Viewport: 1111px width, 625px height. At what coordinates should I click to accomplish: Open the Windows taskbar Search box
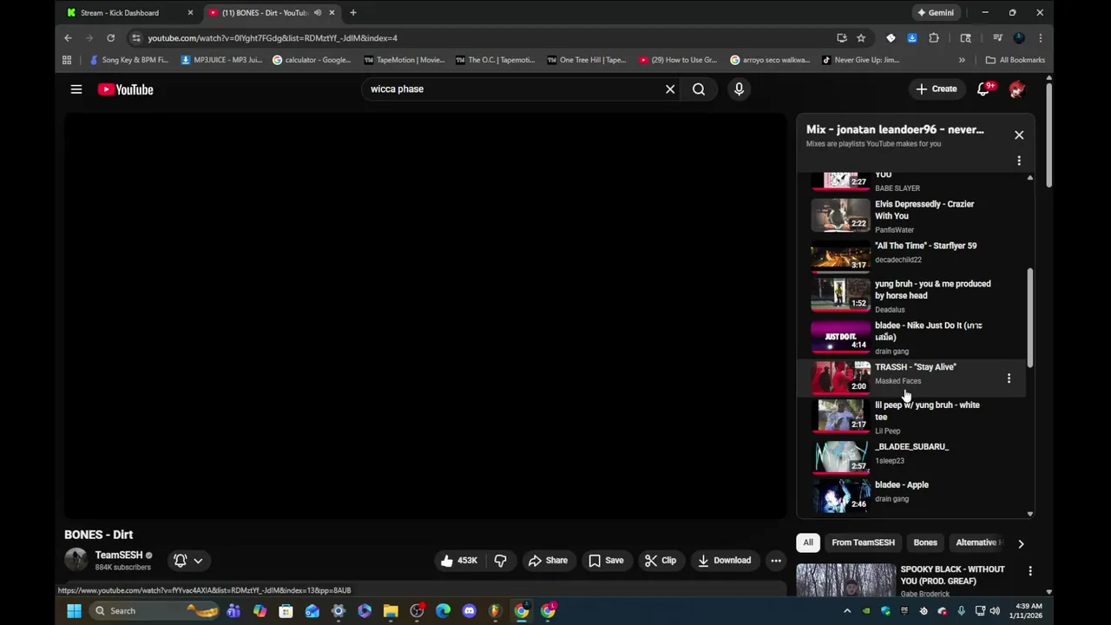click(154, 611)
